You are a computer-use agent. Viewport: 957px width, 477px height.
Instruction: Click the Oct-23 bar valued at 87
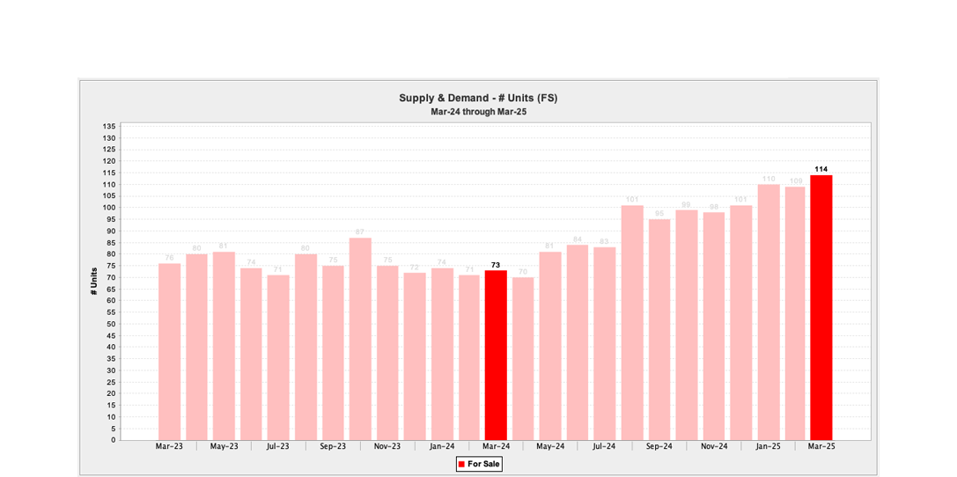pos(360,339)
